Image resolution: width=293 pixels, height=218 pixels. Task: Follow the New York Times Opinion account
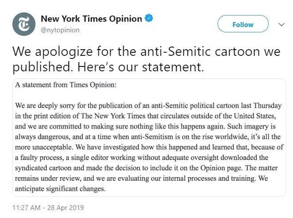[x=243, y=24]
